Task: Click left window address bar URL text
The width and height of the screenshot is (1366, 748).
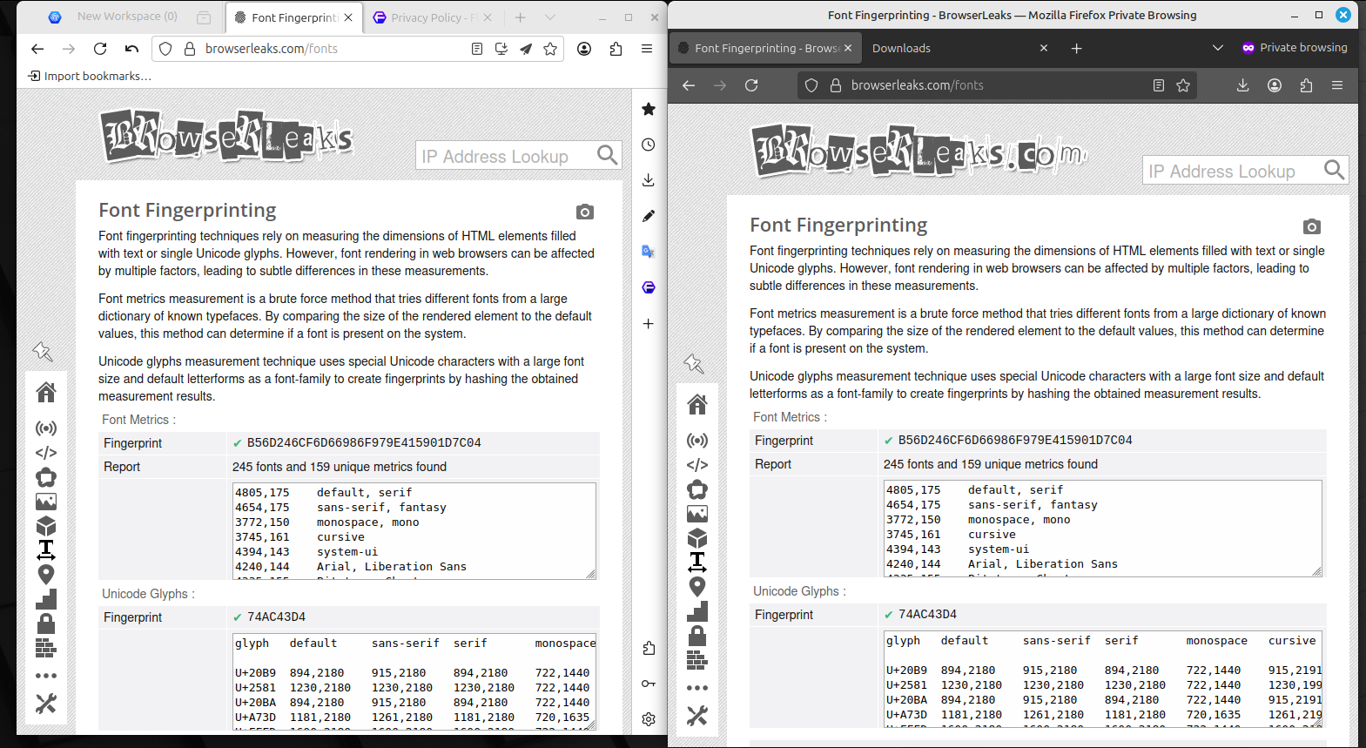Action: click(x=272, y=49)
